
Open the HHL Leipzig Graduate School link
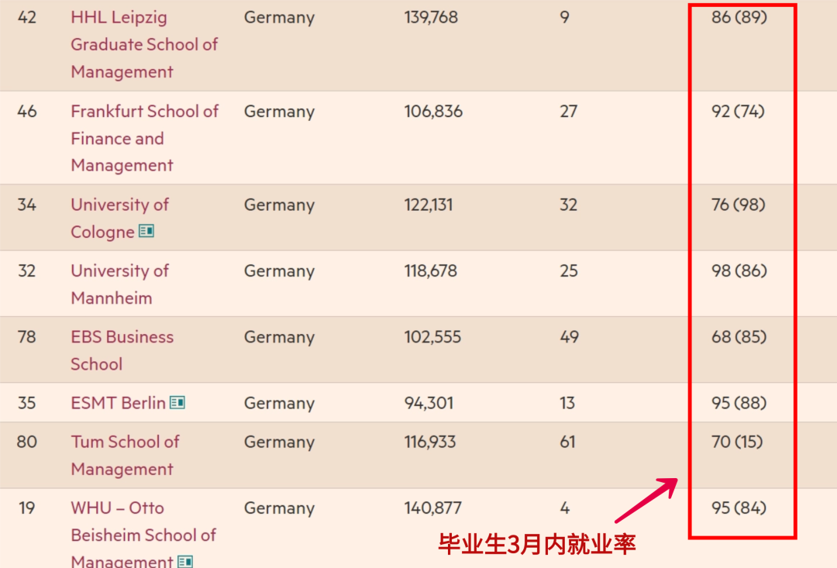(144, 44)
